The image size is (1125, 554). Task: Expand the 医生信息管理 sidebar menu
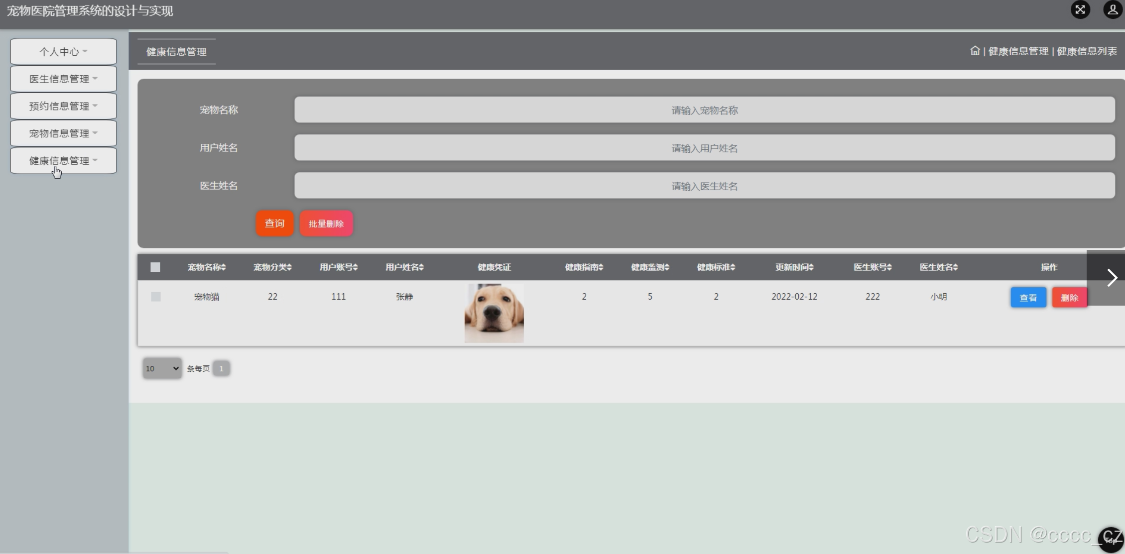[x=63, y=79]
